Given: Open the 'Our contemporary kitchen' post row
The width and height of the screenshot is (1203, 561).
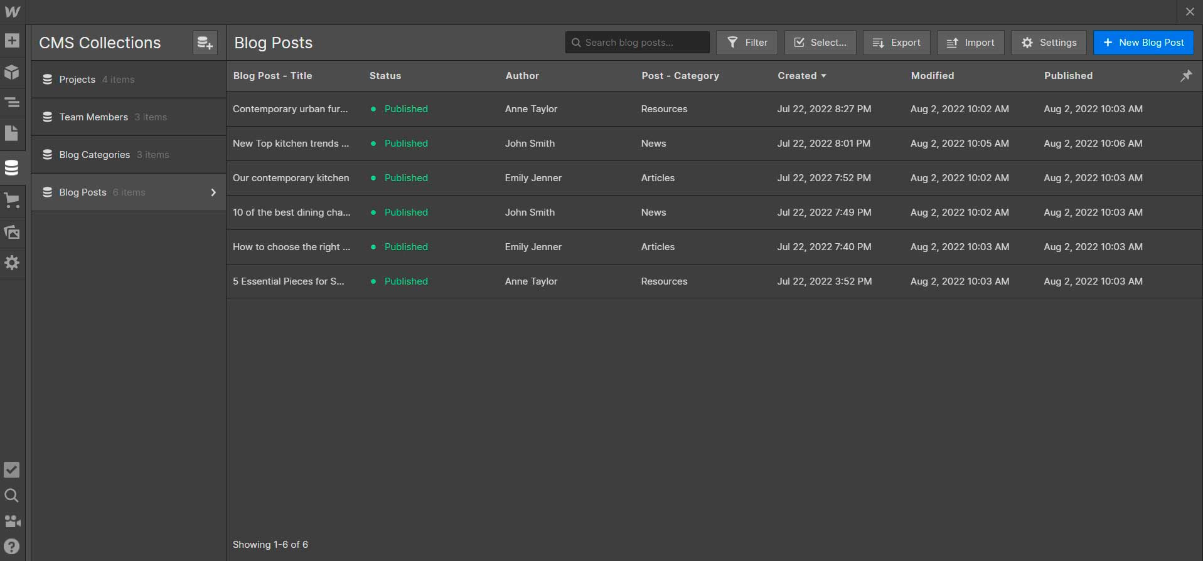Looking at the screenshot, I should coord(291,178).
